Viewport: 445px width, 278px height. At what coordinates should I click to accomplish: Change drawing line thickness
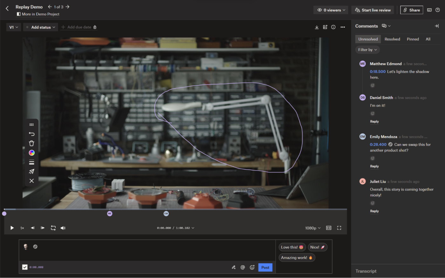[31, 162]
